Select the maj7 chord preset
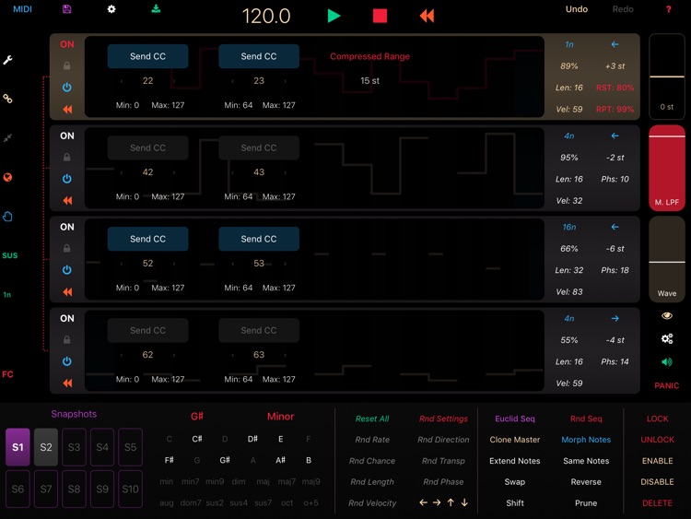691x519 pixels. (287, 481)
